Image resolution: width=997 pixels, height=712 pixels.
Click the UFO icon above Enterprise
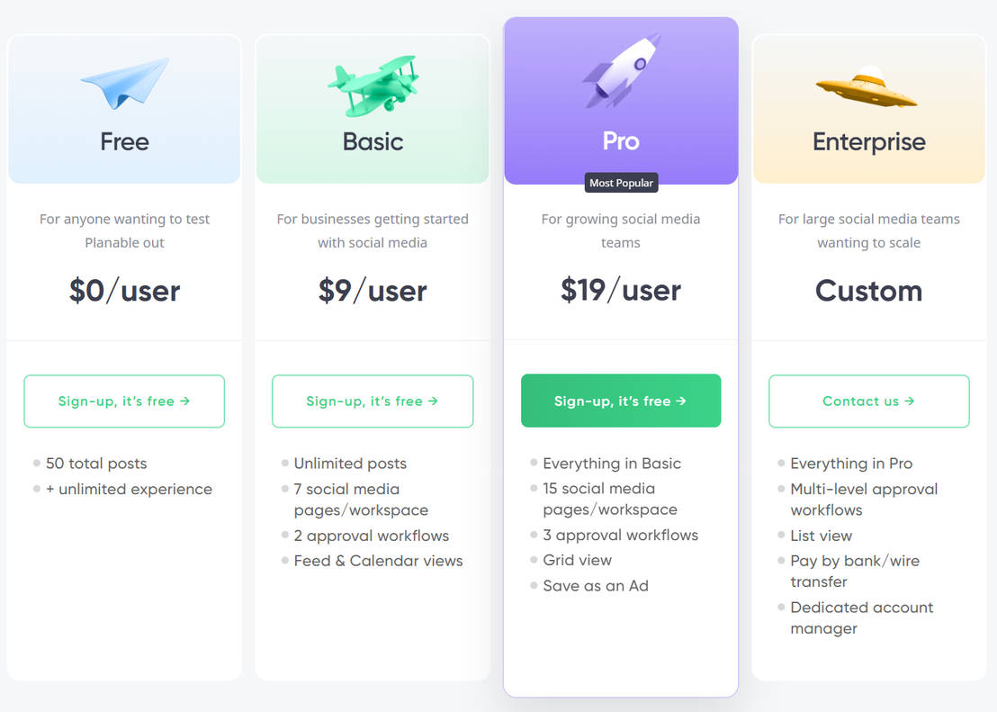[867, 86]
